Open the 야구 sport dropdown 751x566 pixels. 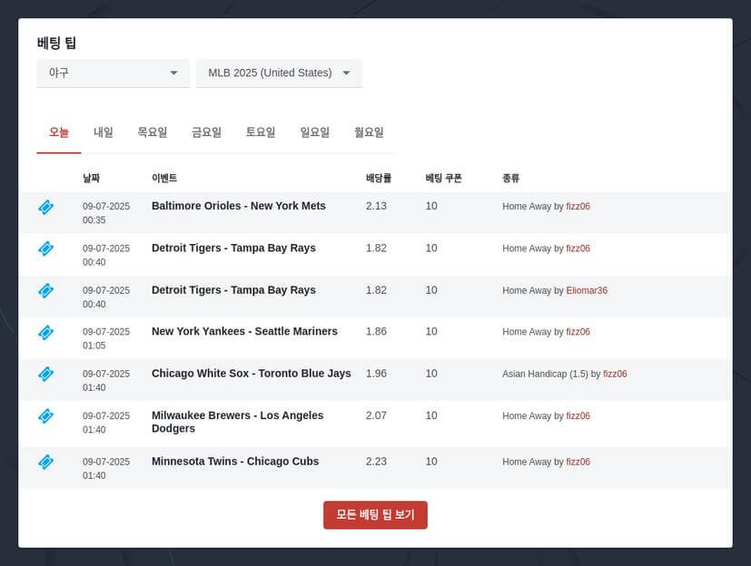113,73
